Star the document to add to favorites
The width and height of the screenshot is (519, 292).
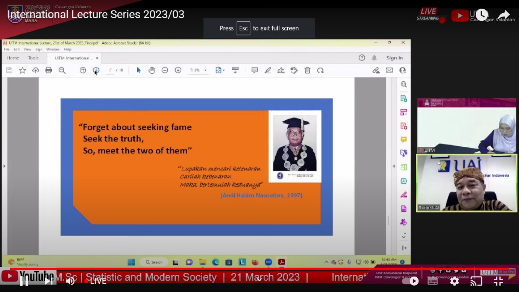click(x=22, y=70)
